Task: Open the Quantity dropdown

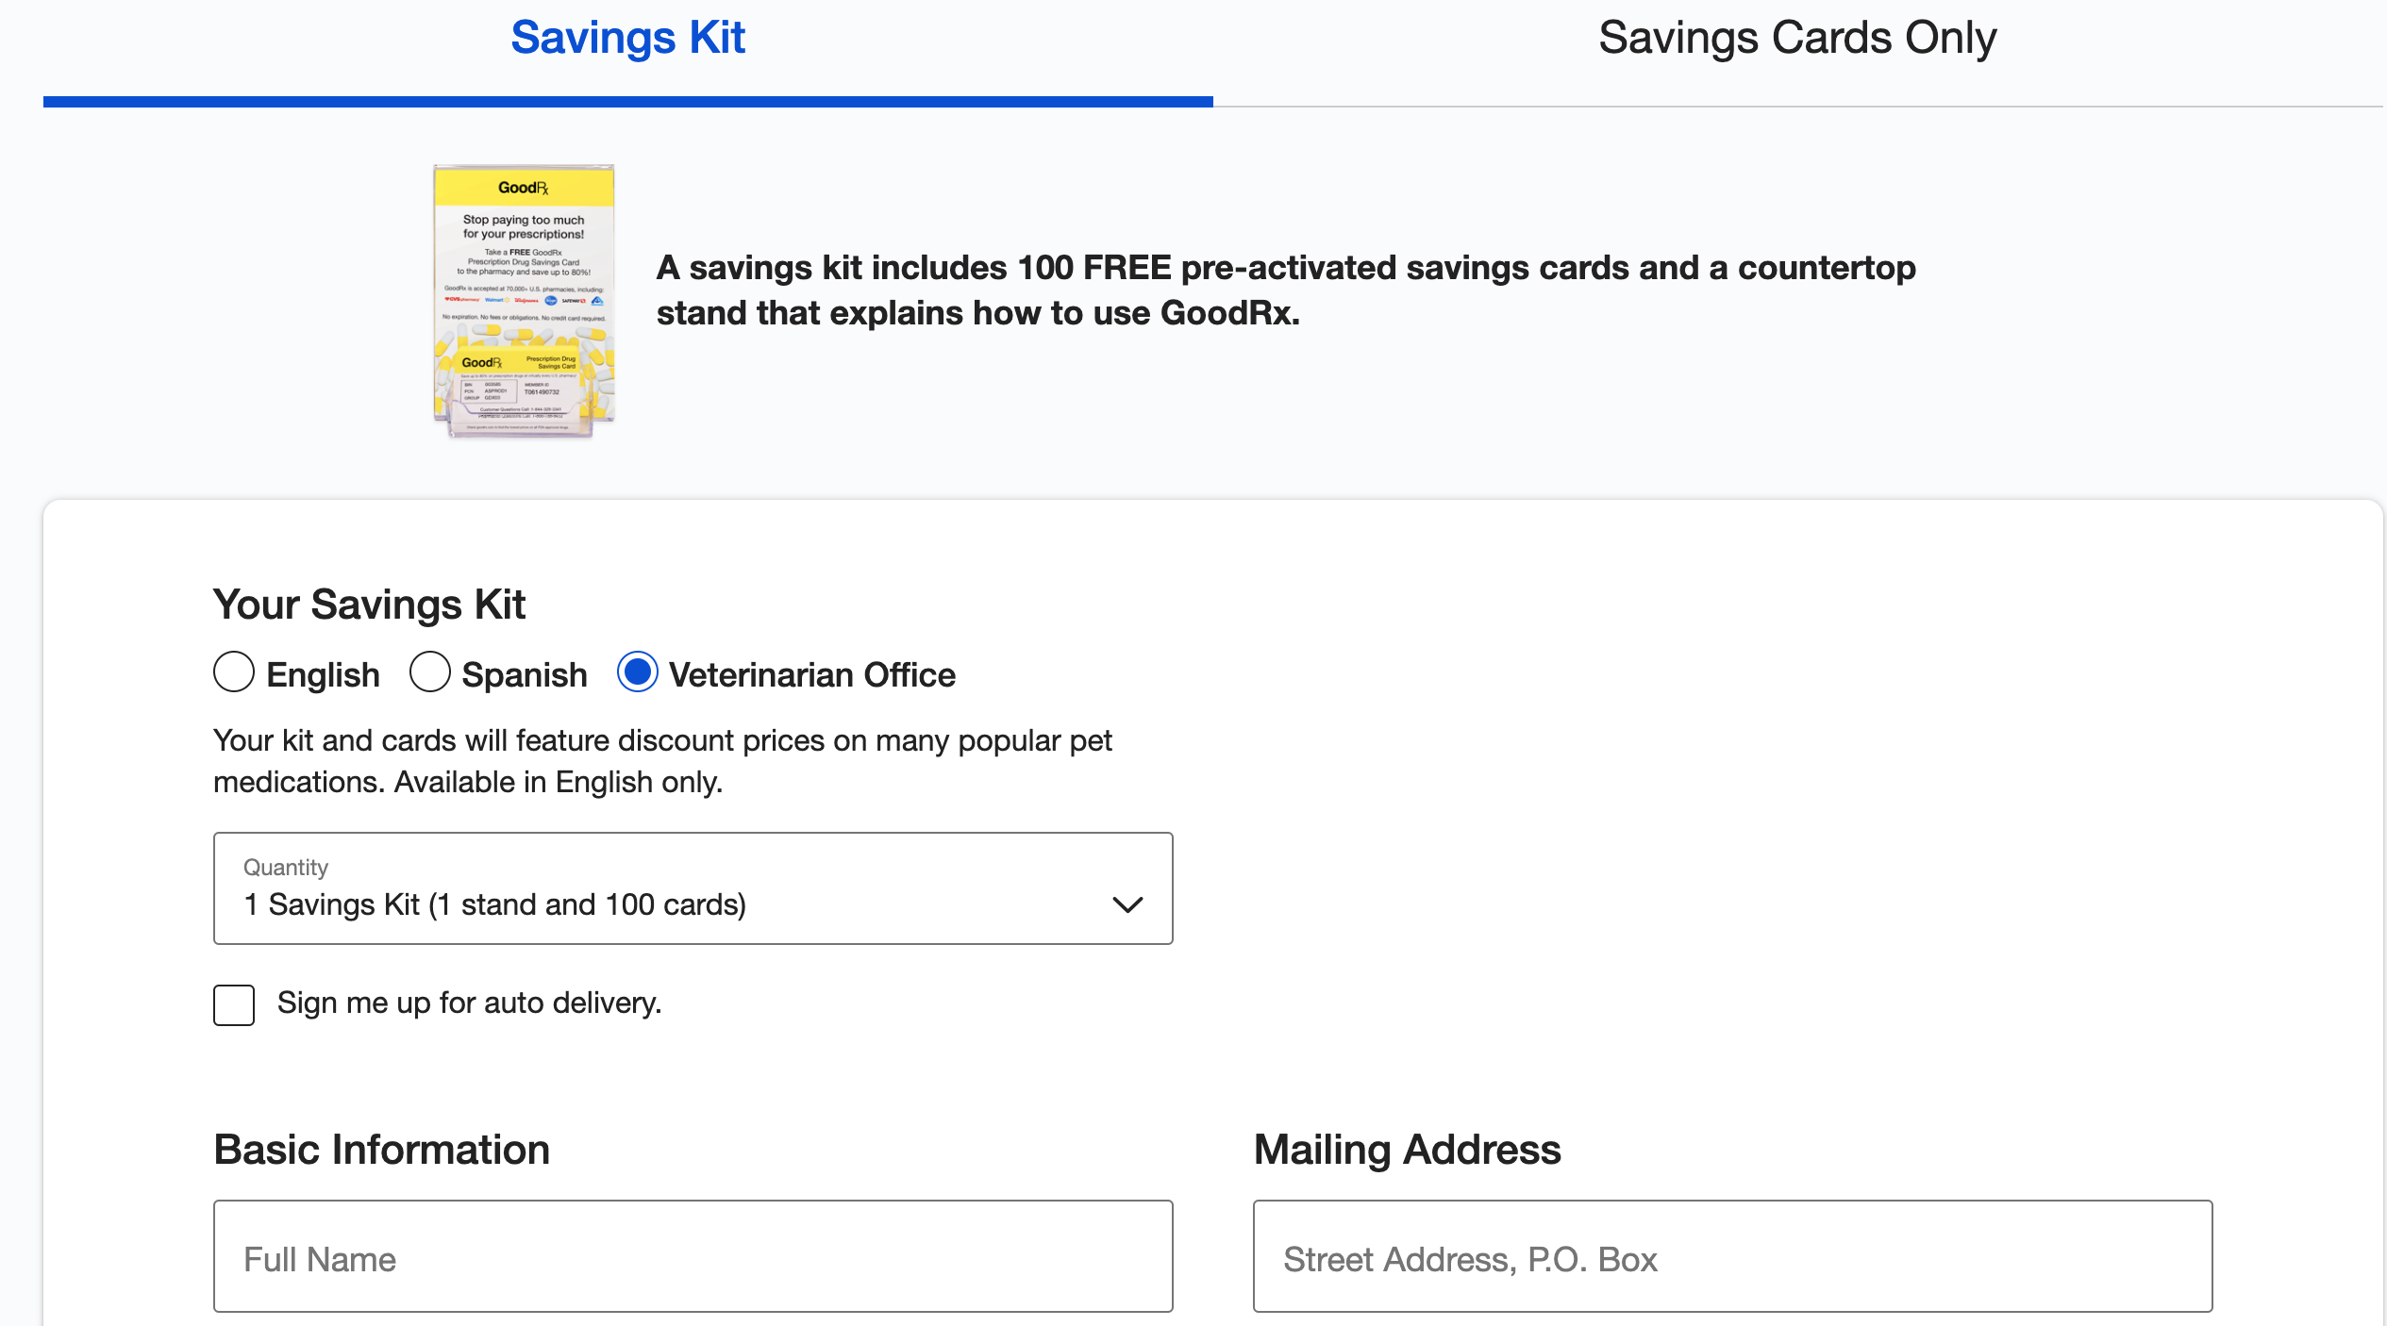Action: click(693, 888)
